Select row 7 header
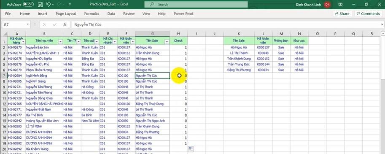The width and height of the screenshot is (385, 154). (x=4, y=76)
